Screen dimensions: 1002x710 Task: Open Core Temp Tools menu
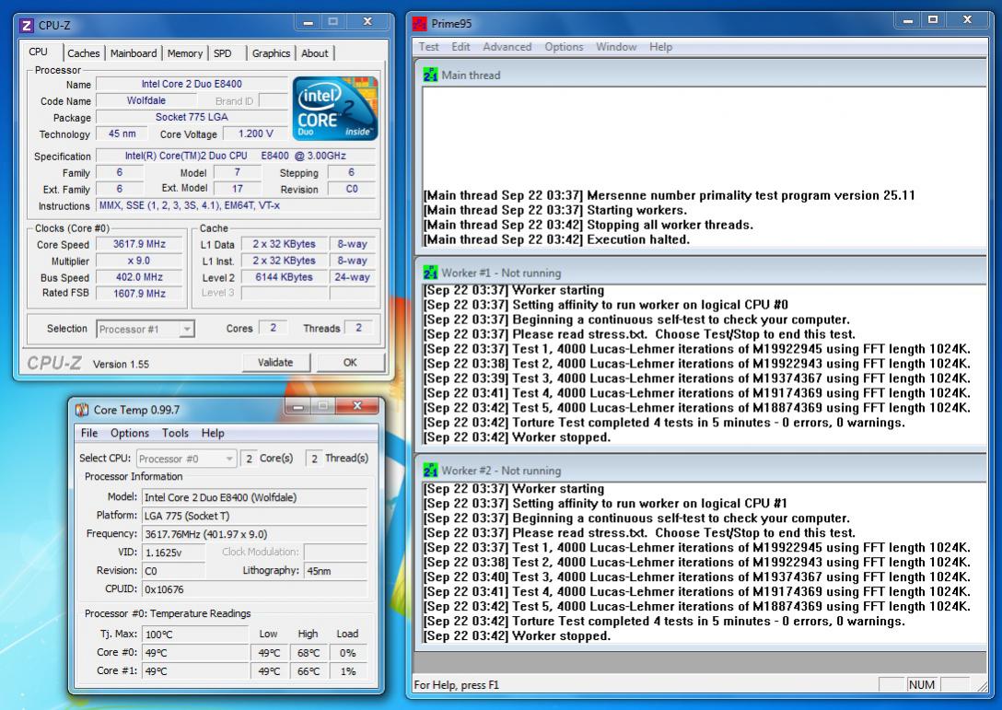pyautogui.click(x=175, y=433)
